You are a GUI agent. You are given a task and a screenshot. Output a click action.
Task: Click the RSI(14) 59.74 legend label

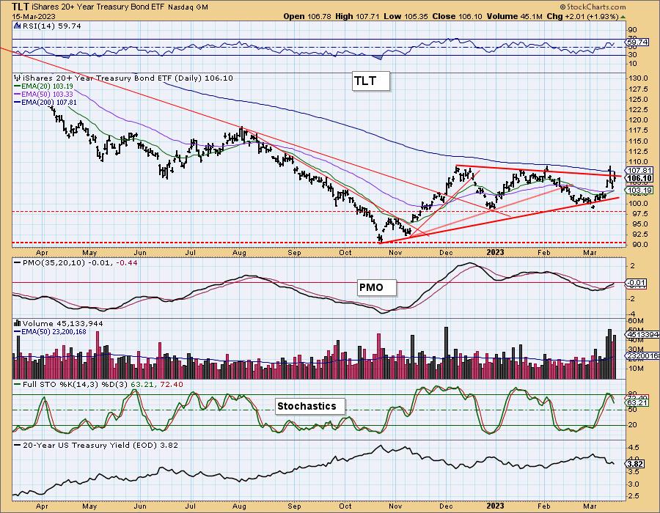[52, 26]
